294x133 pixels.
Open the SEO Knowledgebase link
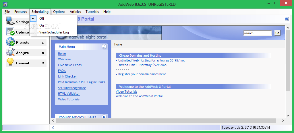[x=72, y=88]
